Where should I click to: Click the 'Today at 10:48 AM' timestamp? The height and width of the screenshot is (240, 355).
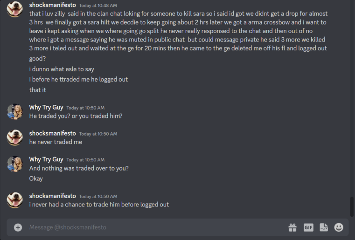tap(98, 6)
